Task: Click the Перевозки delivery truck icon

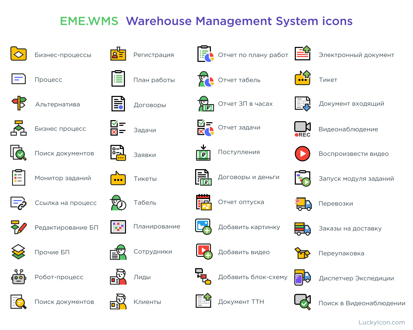Action: 303,204
